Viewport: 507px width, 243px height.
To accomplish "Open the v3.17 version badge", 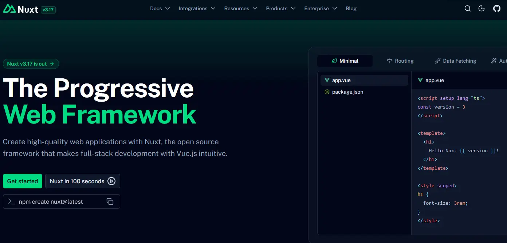I will tap(48, 9).
